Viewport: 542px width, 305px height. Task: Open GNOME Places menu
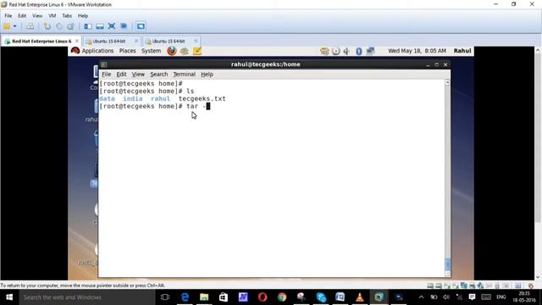(127, 51)
